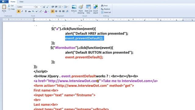Viewport: 195px width, 110px height.
Task: Expand the bullet list style dropdown
Action: tap(62, 7)
